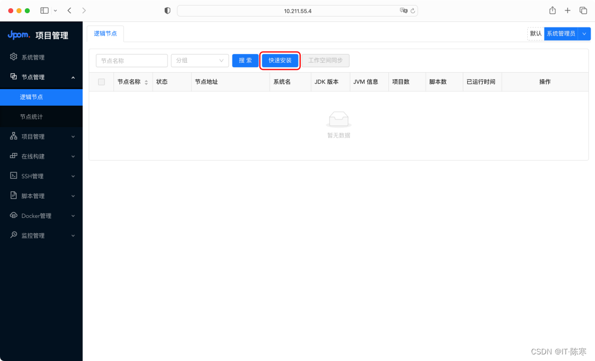
Task: Click the 已运行时间 column header
Action: click(x=481, y=81)
